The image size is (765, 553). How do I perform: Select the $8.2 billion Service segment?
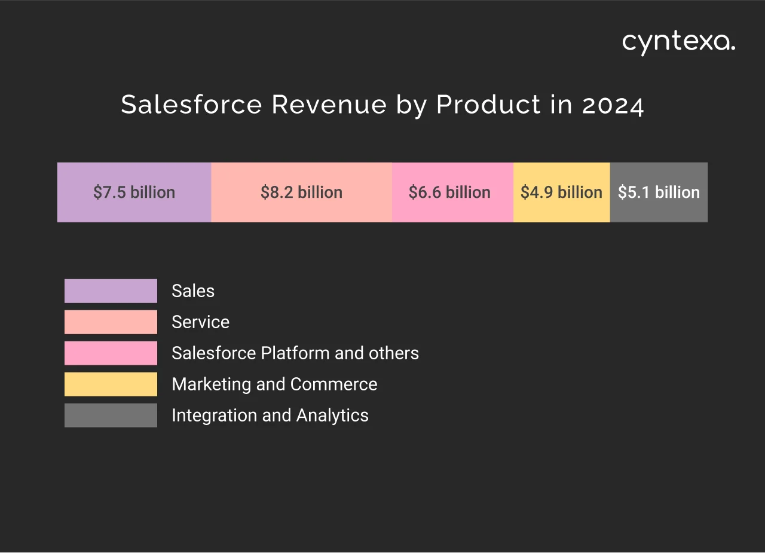(301, 192)
